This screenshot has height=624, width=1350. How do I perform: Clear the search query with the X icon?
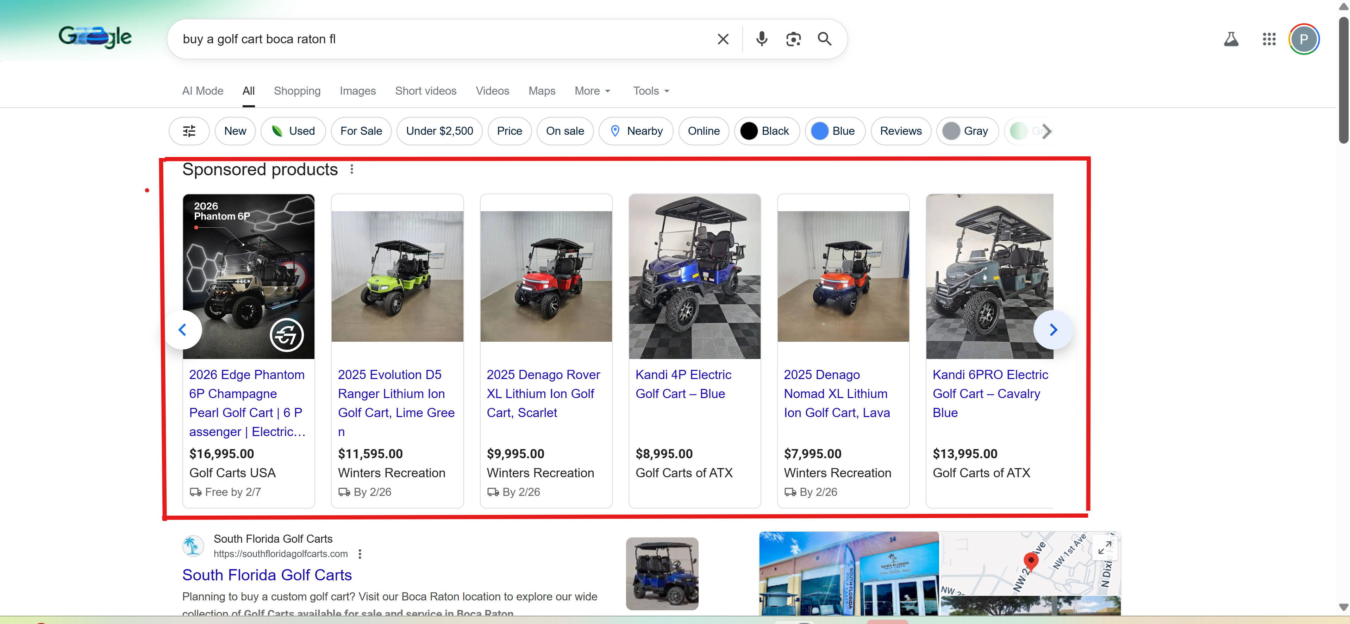coord(723,39)
